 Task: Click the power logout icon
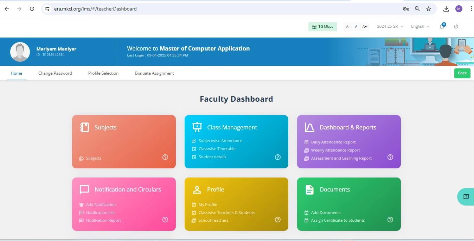click(456, 27)
